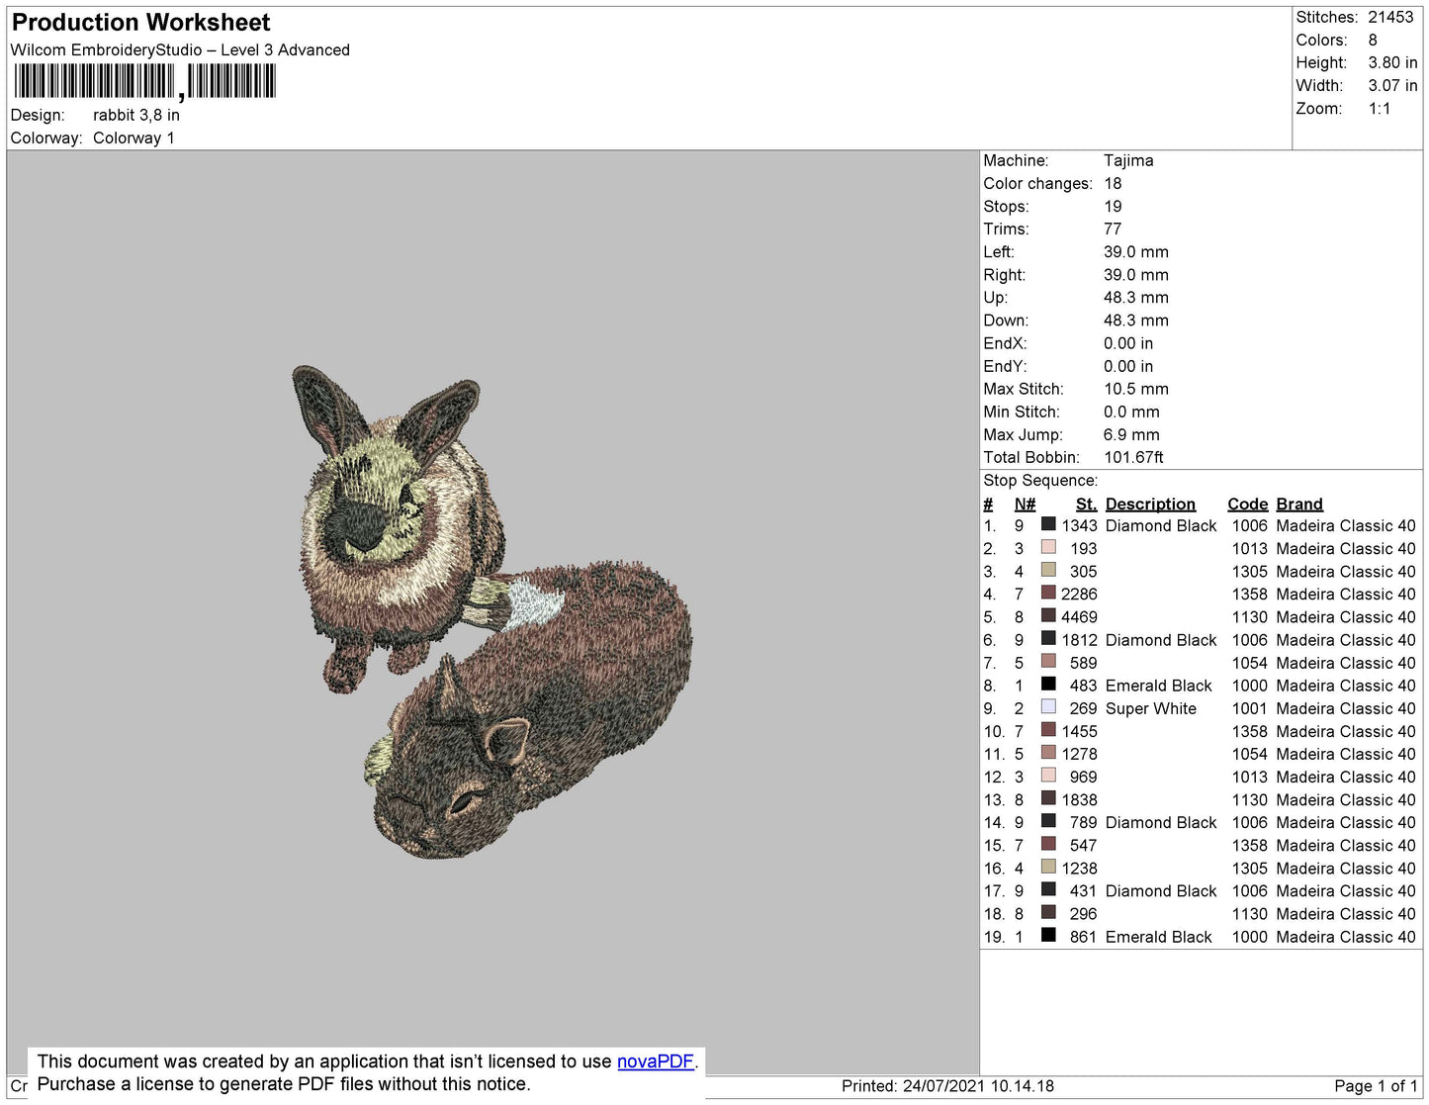This screenshot has width=1429, height=1105.
Task: Click the rabbit embroidery design preview
Action: click(491, 611)
